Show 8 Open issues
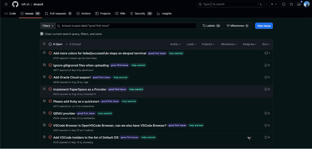The height and width of the screenshot is (149, 312). click(56, 44)
